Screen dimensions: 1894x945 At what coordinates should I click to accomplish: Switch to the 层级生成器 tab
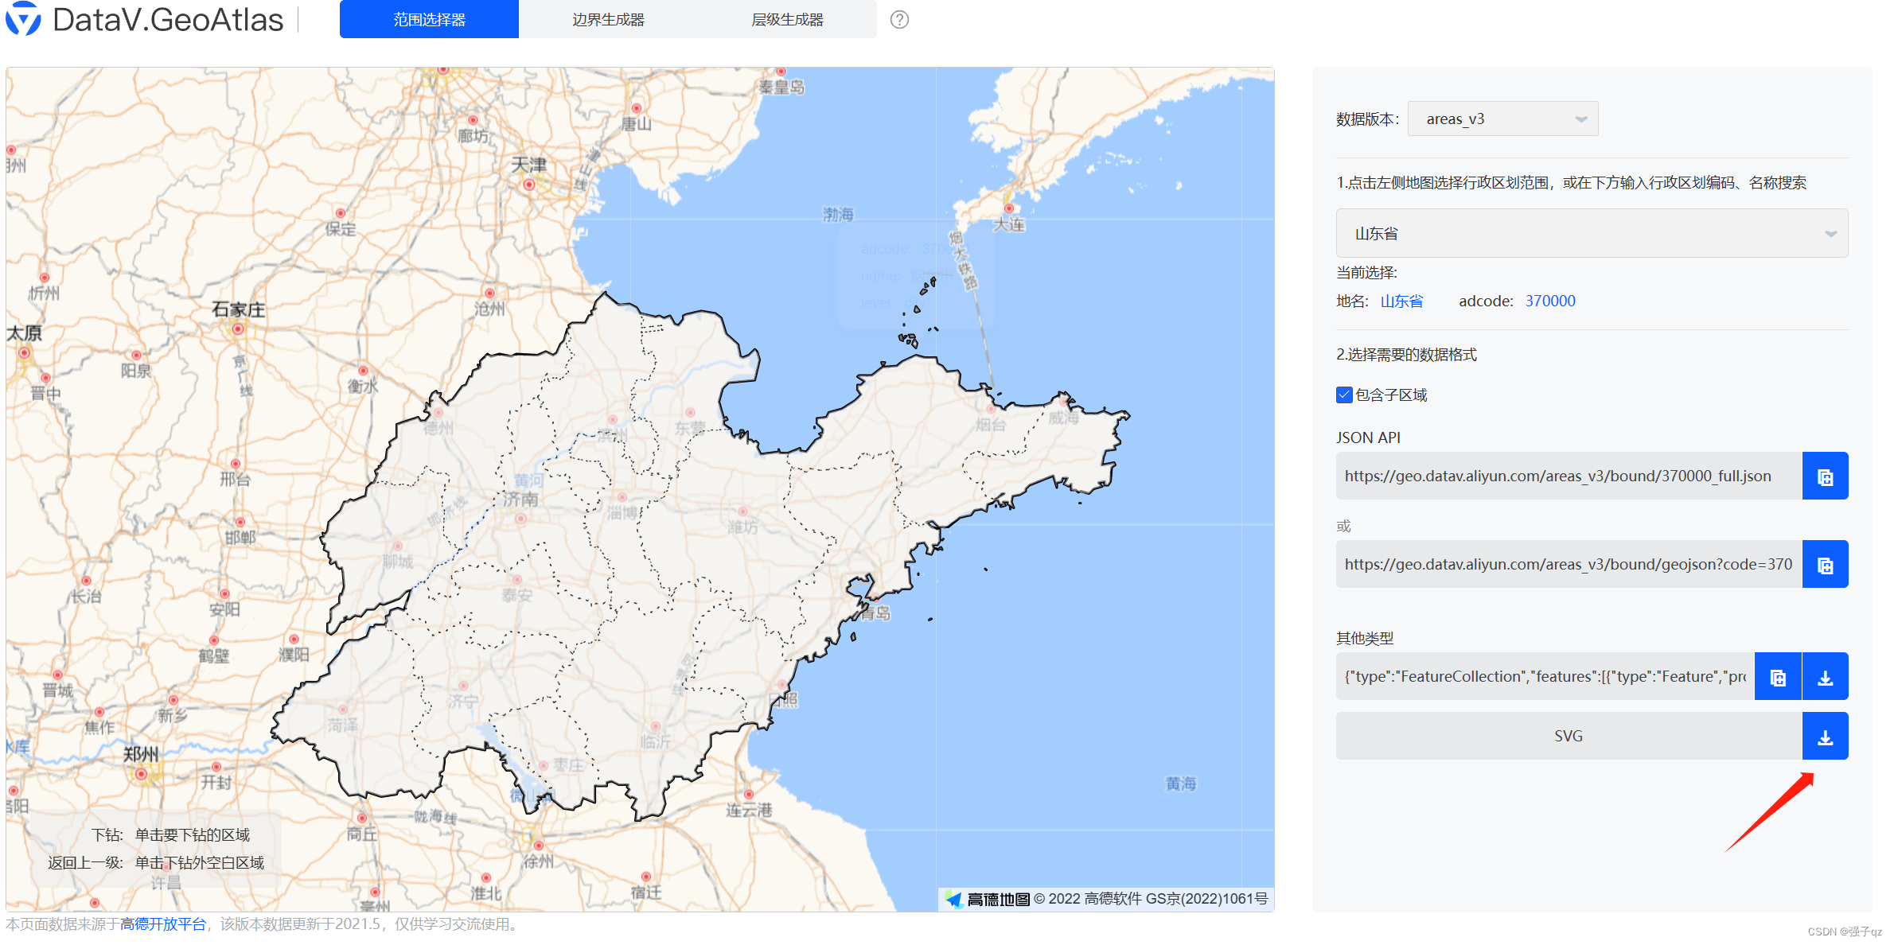[787, 20]
